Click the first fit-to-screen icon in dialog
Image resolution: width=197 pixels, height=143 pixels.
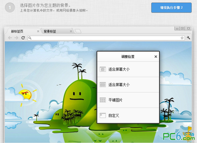103,69
